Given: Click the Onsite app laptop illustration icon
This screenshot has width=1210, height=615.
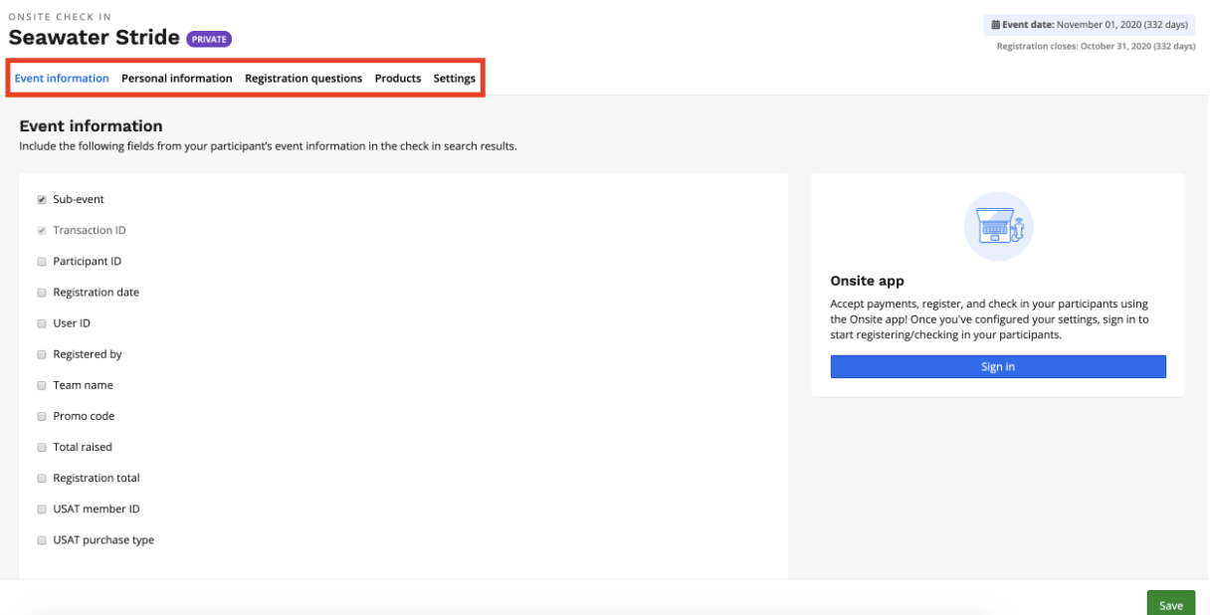Looking at the screenshot, I should (x=998, y=226).
